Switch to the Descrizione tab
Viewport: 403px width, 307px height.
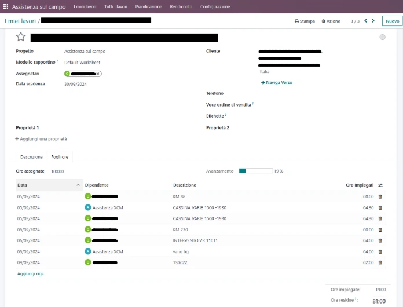[31, 156]
